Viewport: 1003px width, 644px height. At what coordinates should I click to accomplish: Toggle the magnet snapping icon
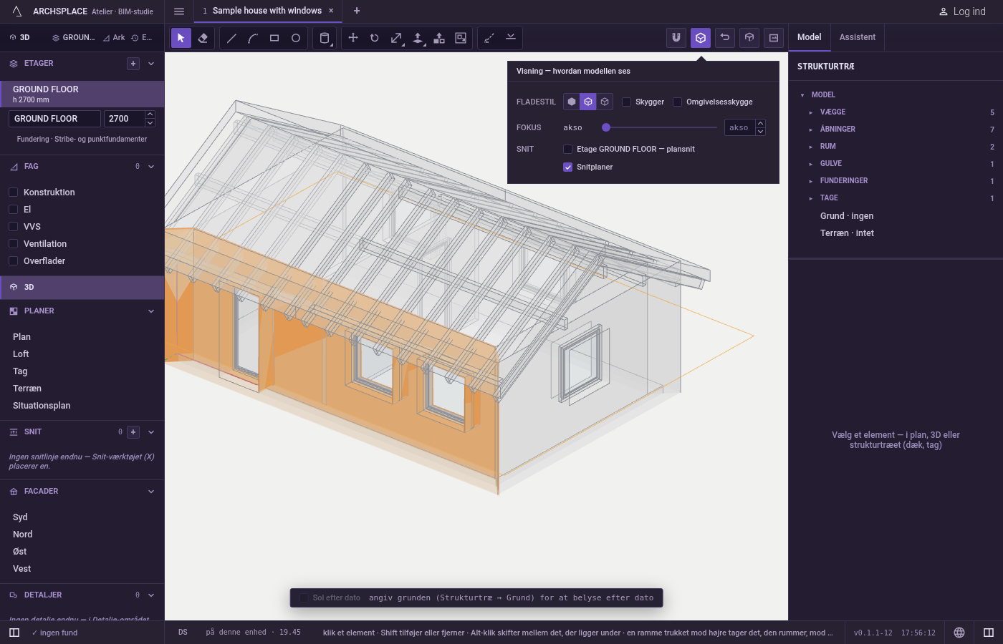[x=676, y=38]
